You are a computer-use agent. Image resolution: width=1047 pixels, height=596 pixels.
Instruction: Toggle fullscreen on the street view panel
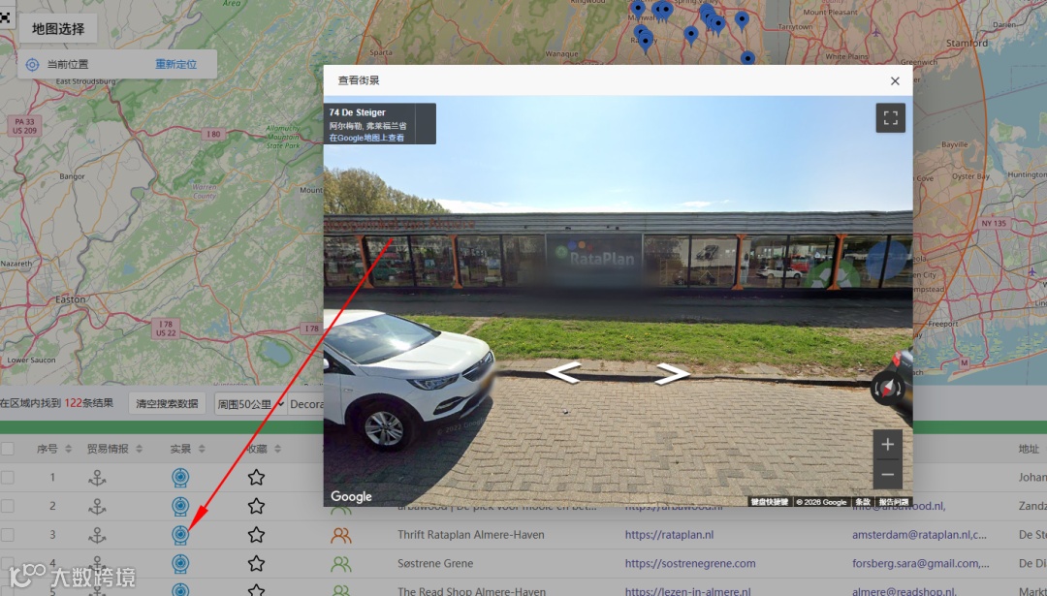coord(890,118)
